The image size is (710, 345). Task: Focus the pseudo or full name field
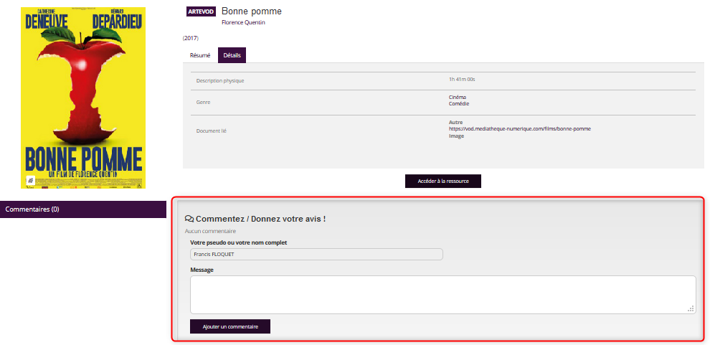[x=316, y=255]
